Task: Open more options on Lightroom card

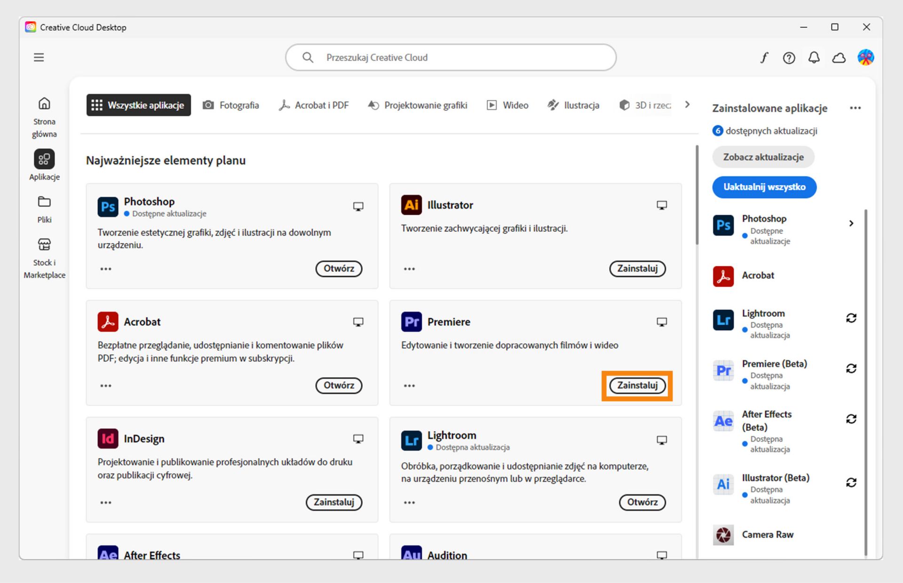Action: [409, 503]
